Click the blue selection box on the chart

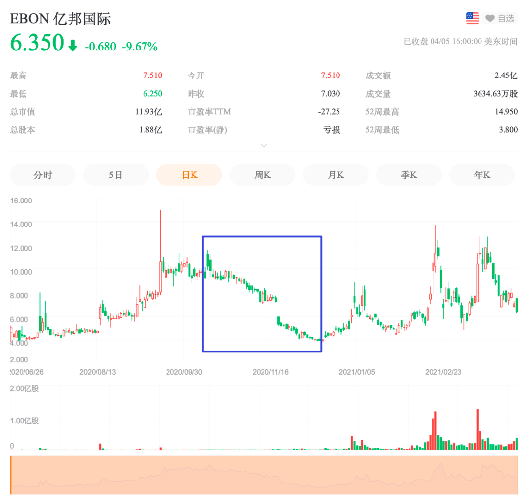pyautogui.click(x=262, y=294)
